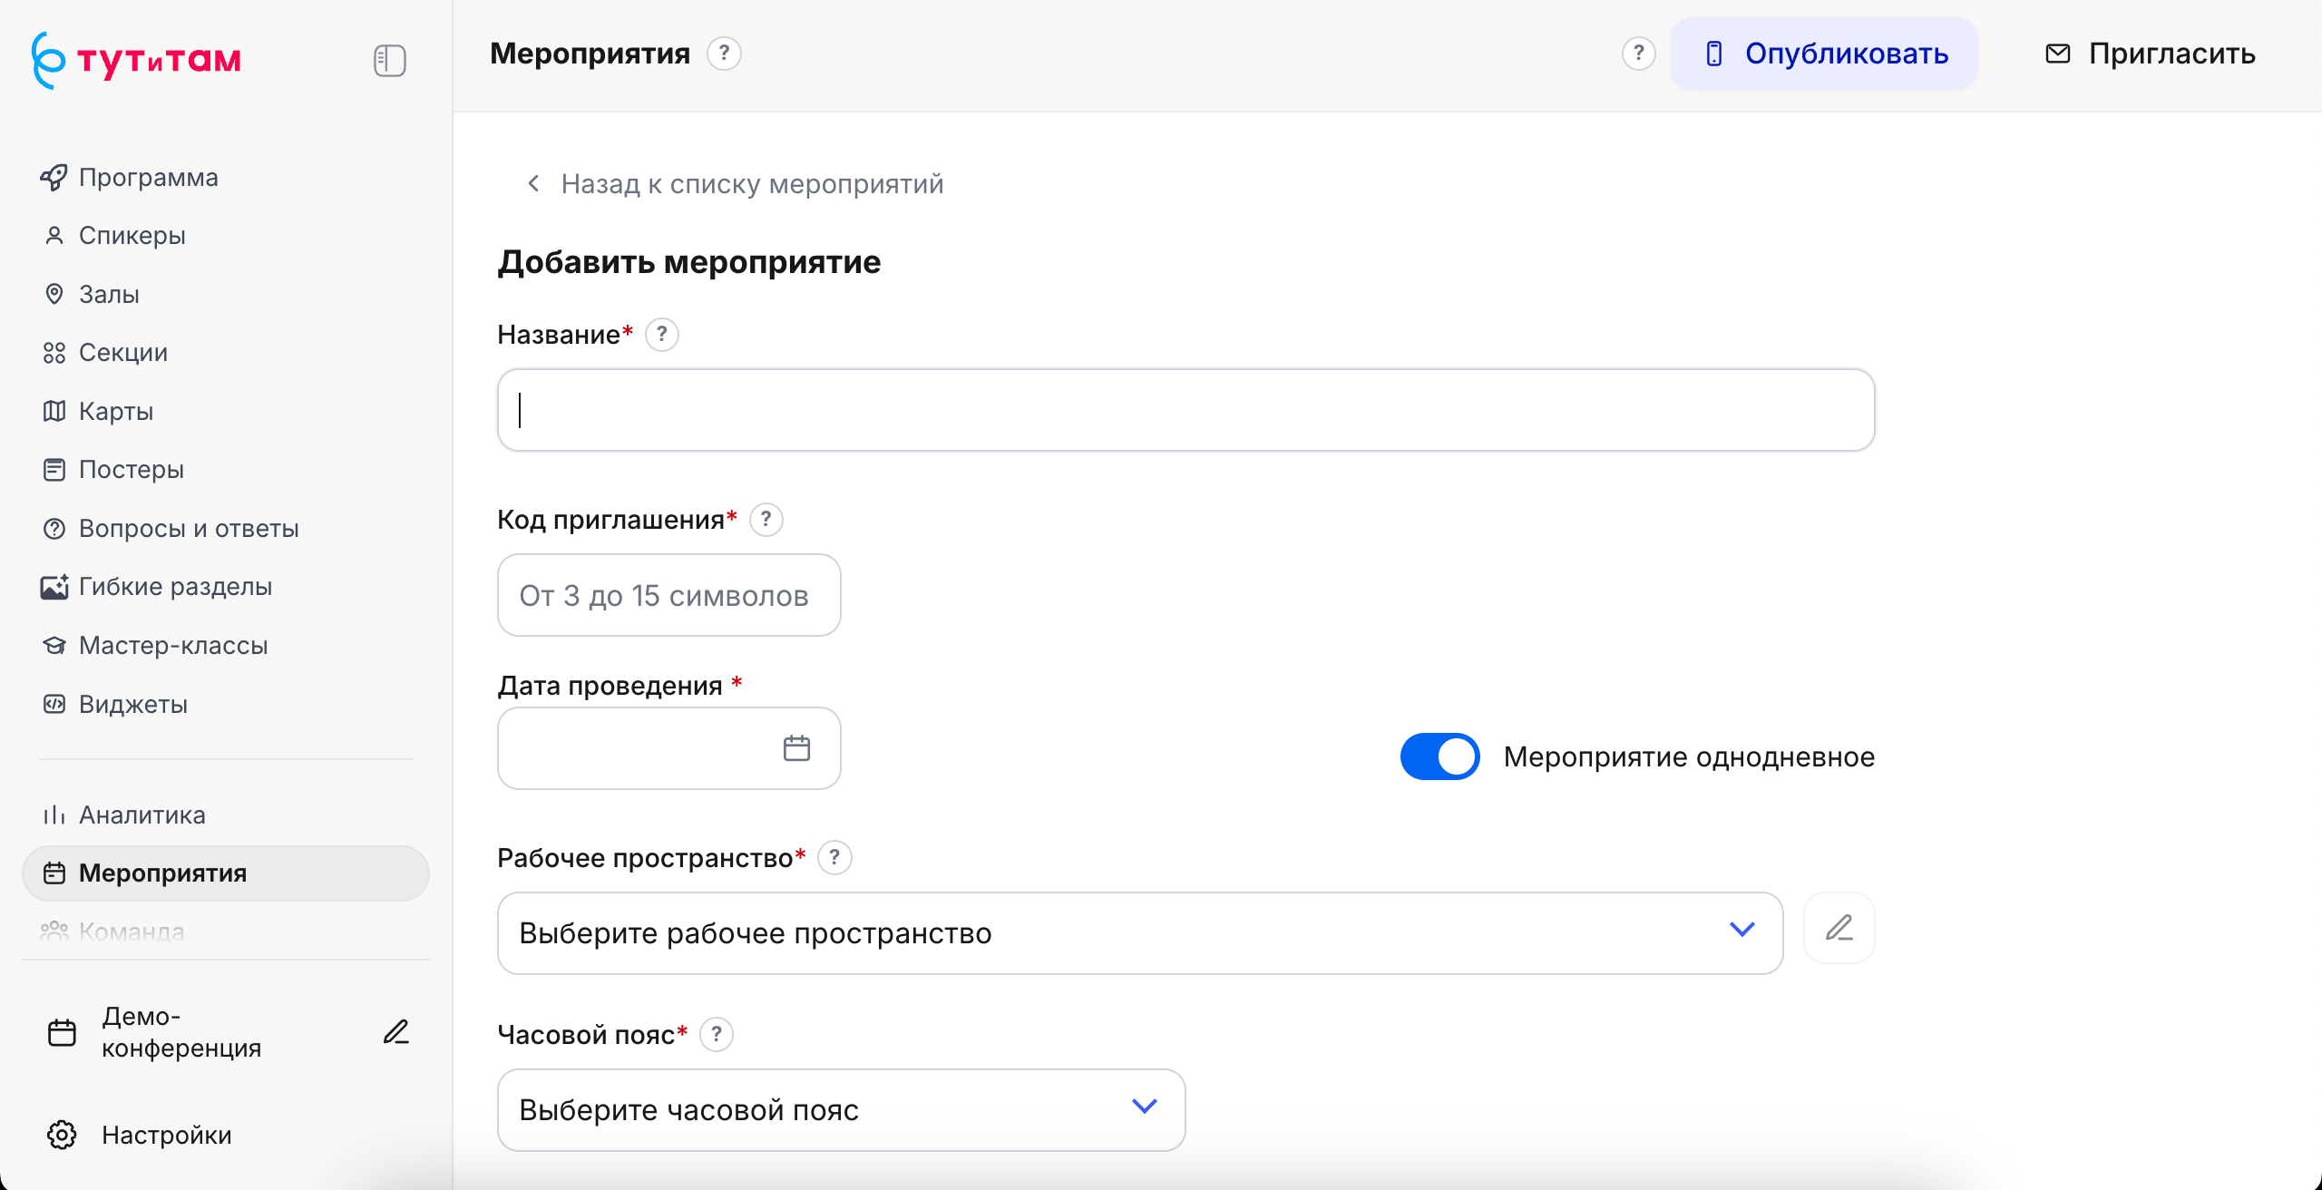Open the Выберите рабочее пространство dropdown

(1140, 933)
